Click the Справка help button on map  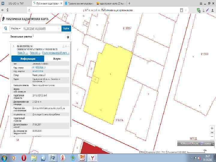point(206,143)
